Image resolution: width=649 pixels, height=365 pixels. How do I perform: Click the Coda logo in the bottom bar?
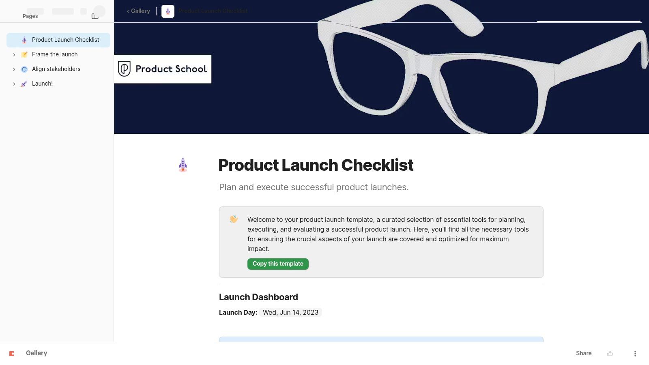click(x=12, y=353)
